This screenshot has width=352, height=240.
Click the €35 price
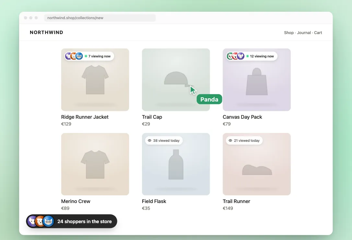(x=146, y=208)
